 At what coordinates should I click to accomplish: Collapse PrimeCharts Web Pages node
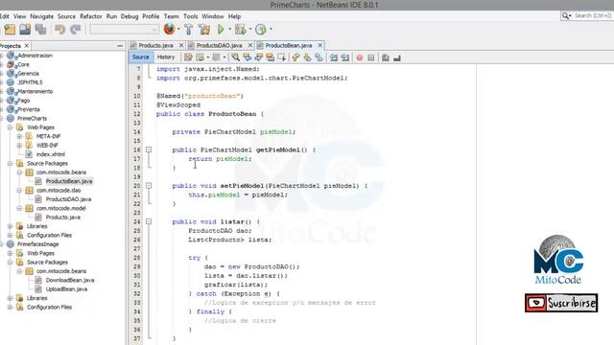tap(11, 127)
